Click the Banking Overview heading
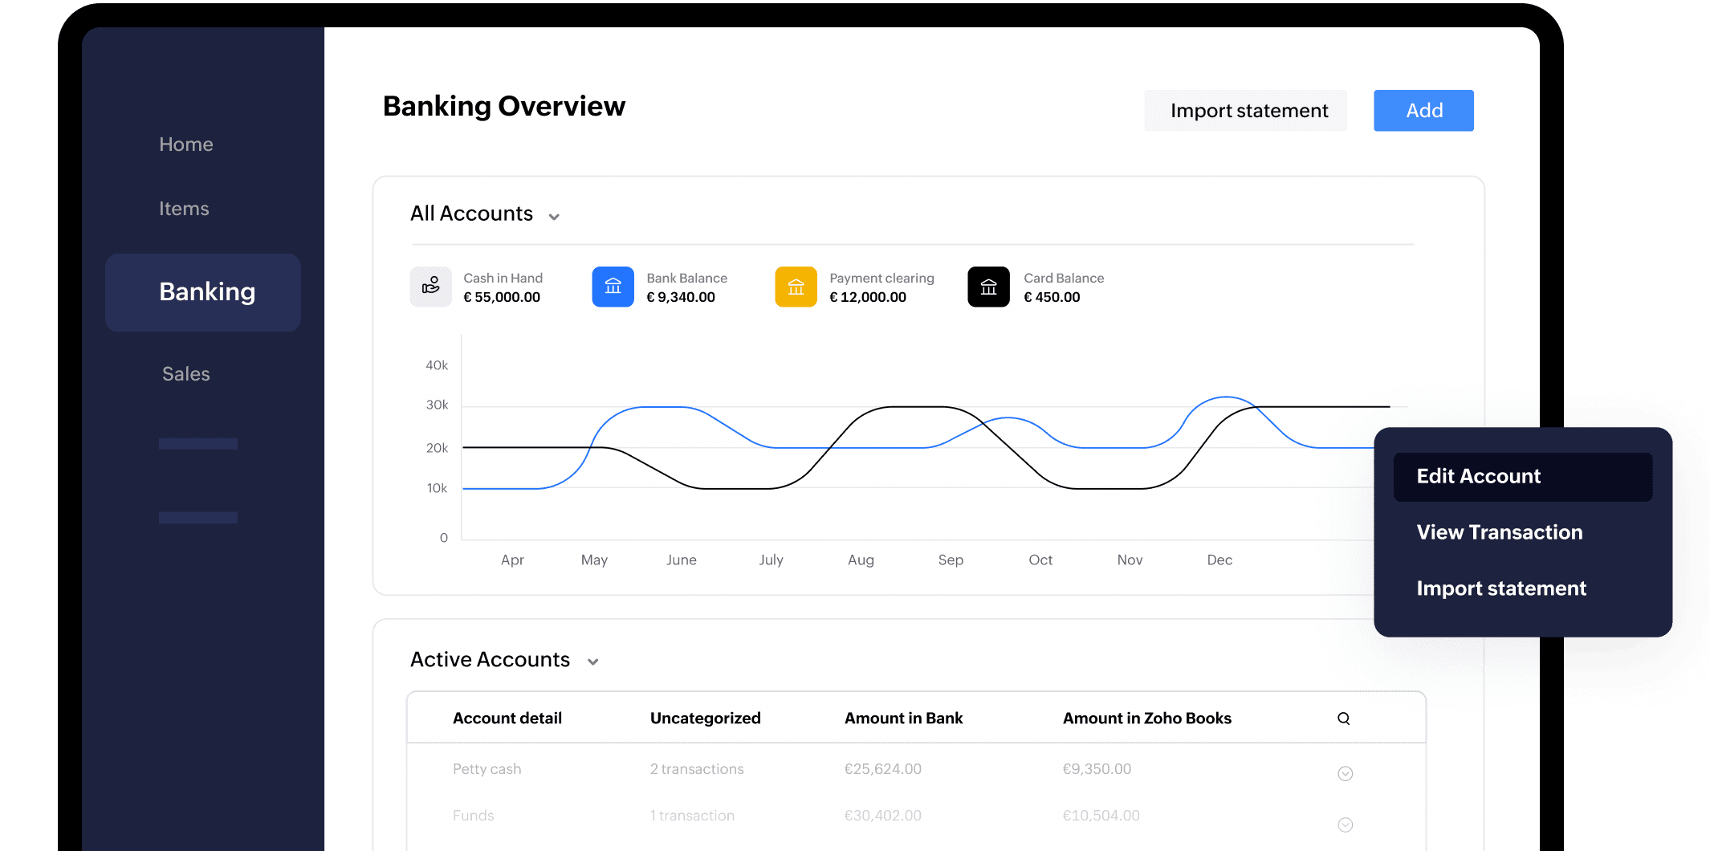The width and height of the screenshot is (1710, 851). pyautogui.click(x=504, y=107)
